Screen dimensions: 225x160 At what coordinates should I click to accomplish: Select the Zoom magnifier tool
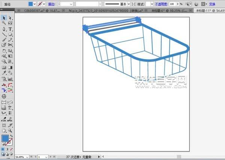(10, 131)
